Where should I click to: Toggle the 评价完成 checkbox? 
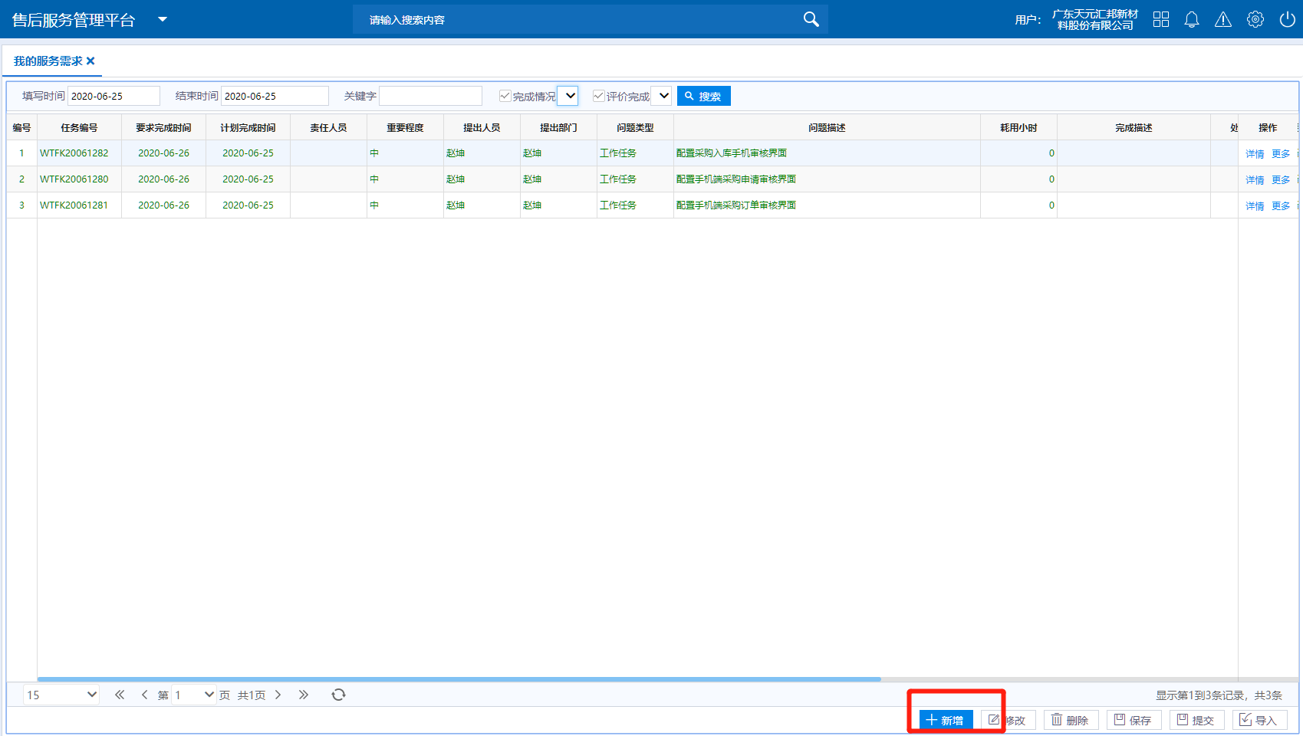(598, 96)
